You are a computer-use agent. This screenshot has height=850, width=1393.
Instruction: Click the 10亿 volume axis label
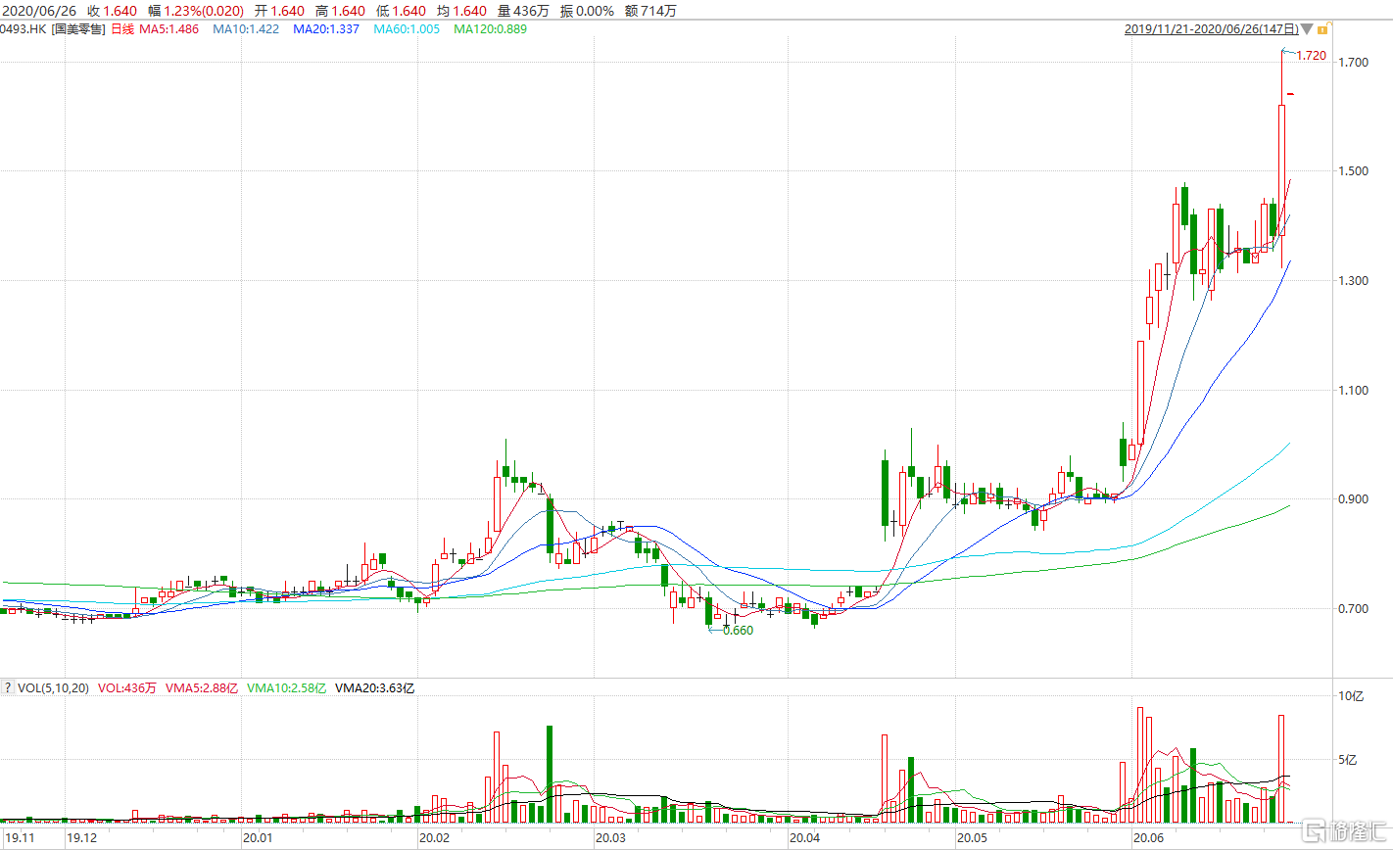(1351, 696)
